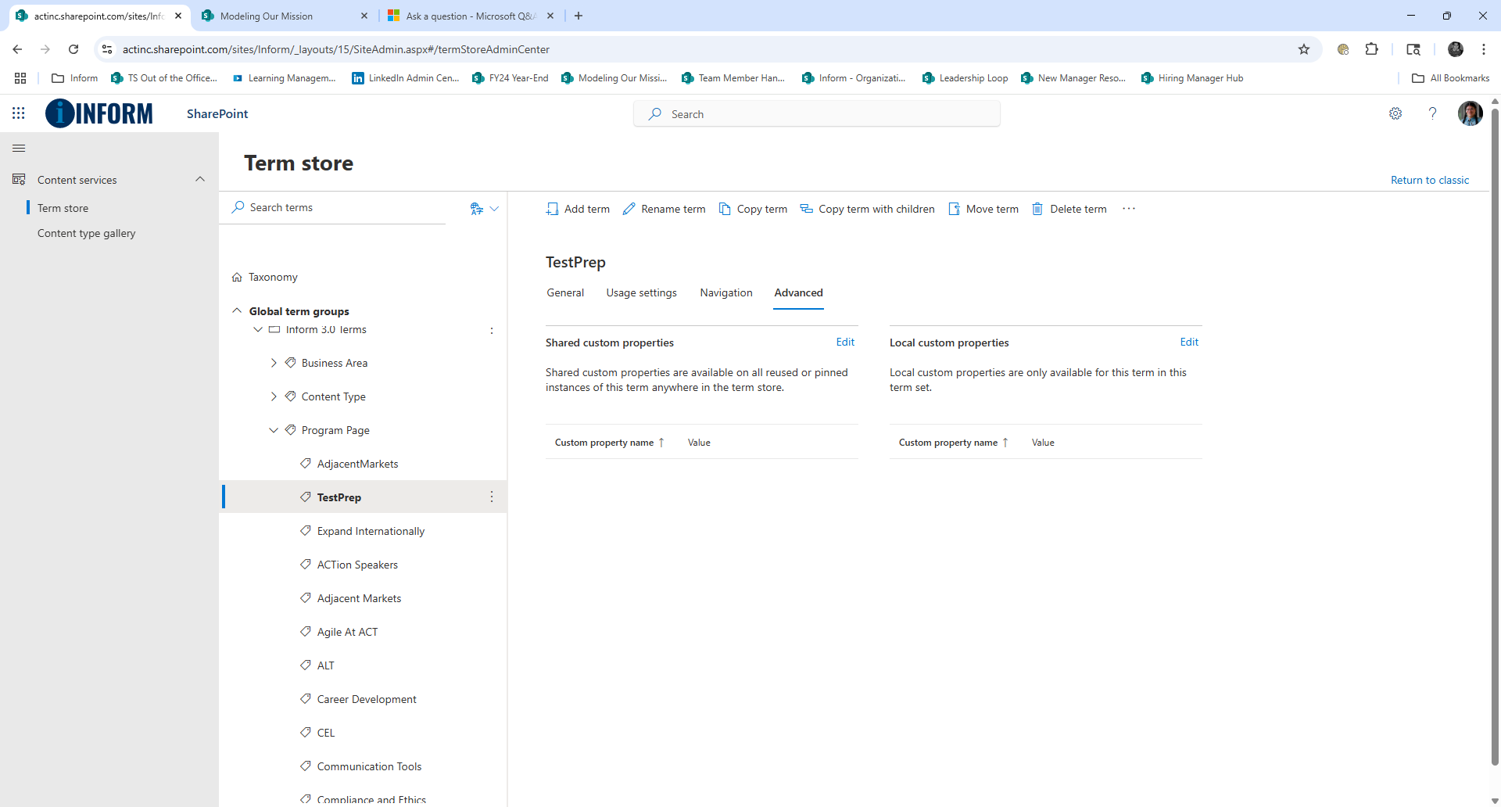Click the Move term icon

point(955,209)
